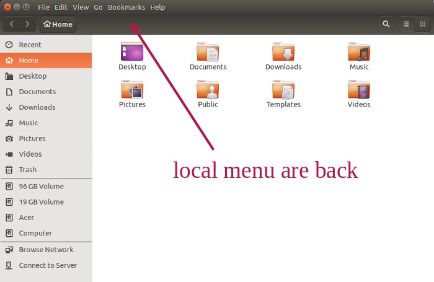The height and width of the screenshot is (282, 434).
Task: Select the Acer drive in sidebar
Action: coord(46,218)
